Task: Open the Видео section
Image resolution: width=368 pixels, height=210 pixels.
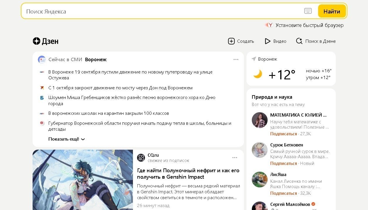Action: click(x=280, y=41)
